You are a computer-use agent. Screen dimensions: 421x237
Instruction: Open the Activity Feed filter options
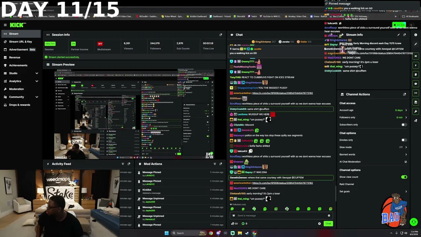point(123,164)
